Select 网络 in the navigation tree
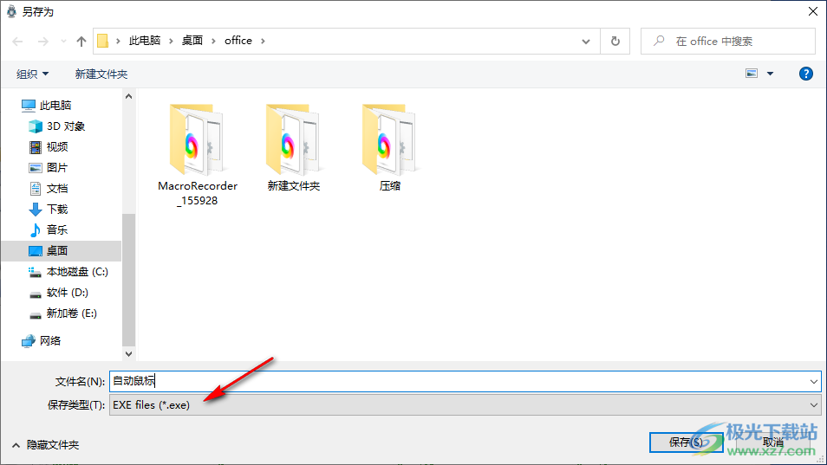 click(50, 340)
